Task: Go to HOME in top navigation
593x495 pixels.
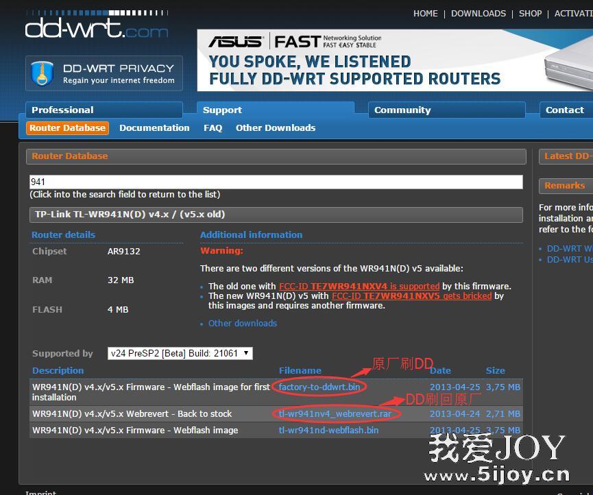Action: [426, 14]
